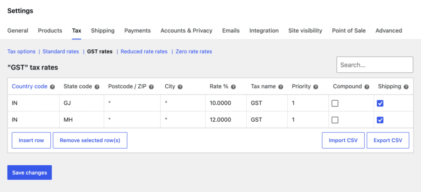Viewport: 421px width, 192px height.
Task: Edit city cell in MH row
Action: [183, 120]
